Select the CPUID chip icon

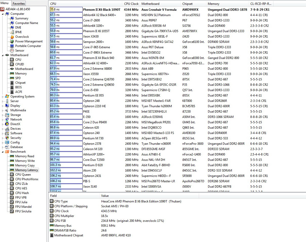click(x=12, y=64)
